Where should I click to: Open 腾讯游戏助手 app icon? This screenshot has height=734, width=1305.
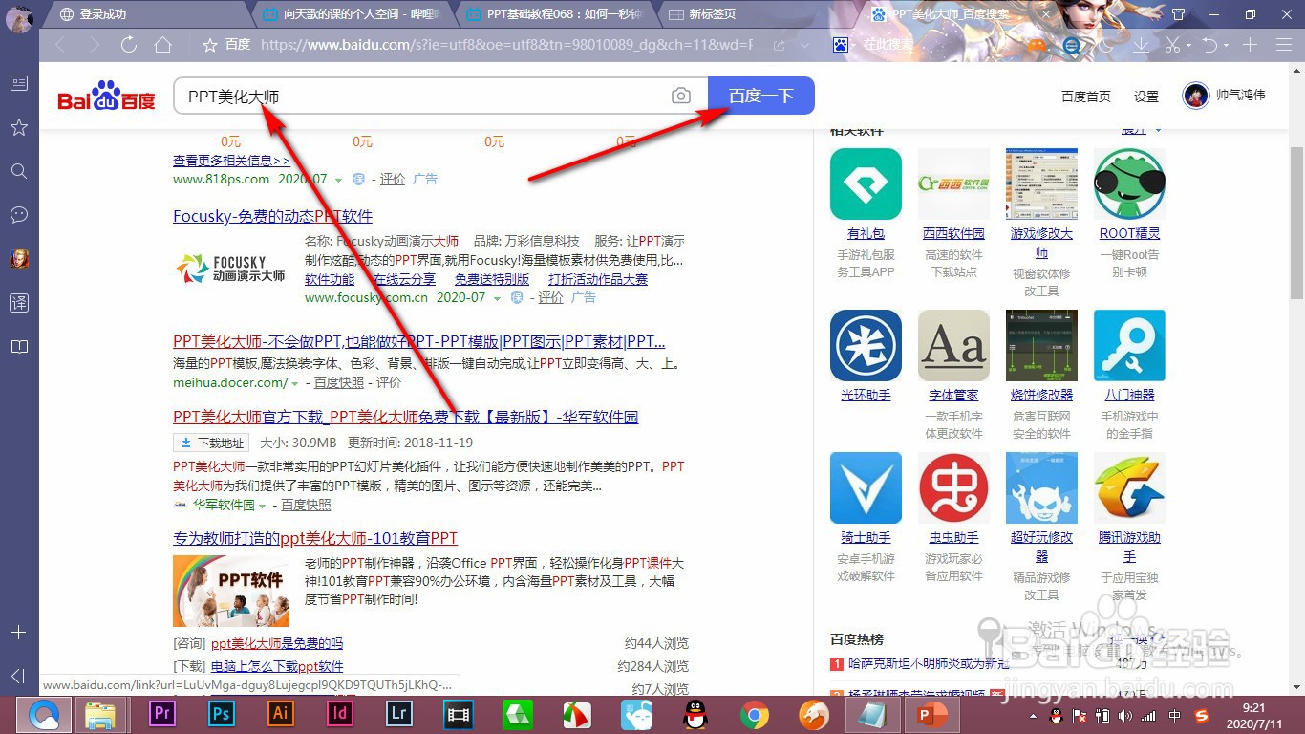1129,487
